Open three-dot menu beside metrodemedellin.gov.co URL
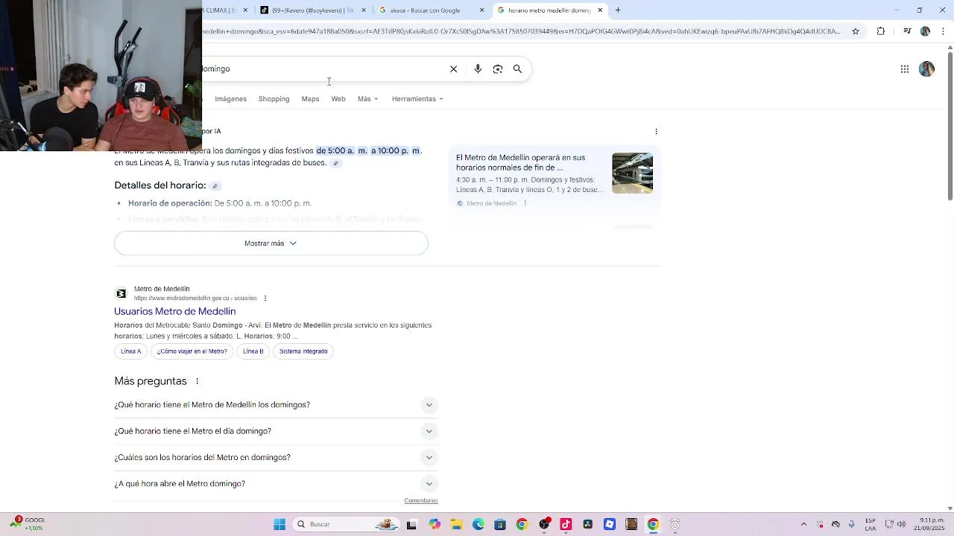Screen dimensions: 954x536 pyautogui.click(x=265, y=299)
